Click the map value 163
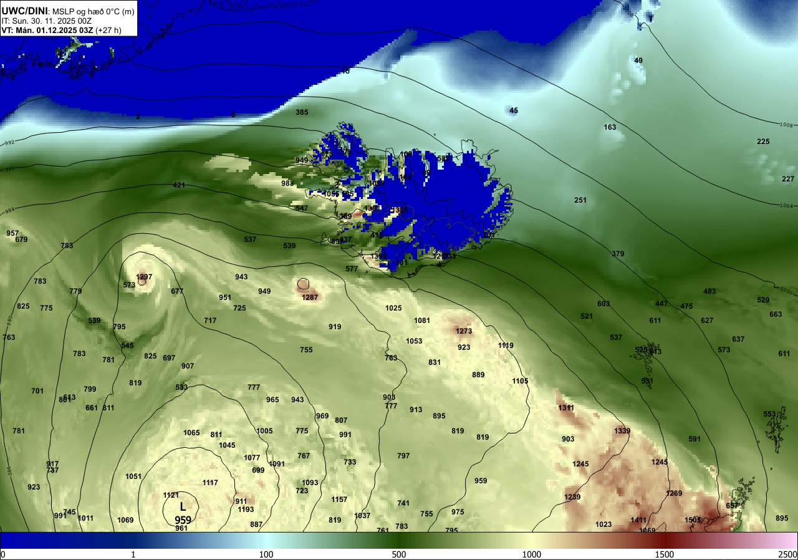The width and height of the screenshot is (798, 560). [x=610, y=127]
